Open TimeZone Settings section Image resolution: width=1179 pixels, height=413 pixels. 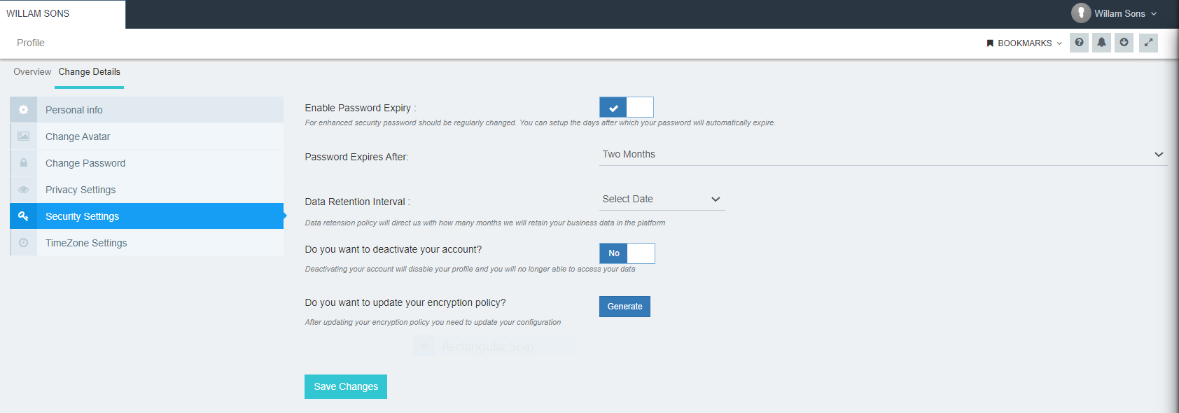[x=147, y=243]
